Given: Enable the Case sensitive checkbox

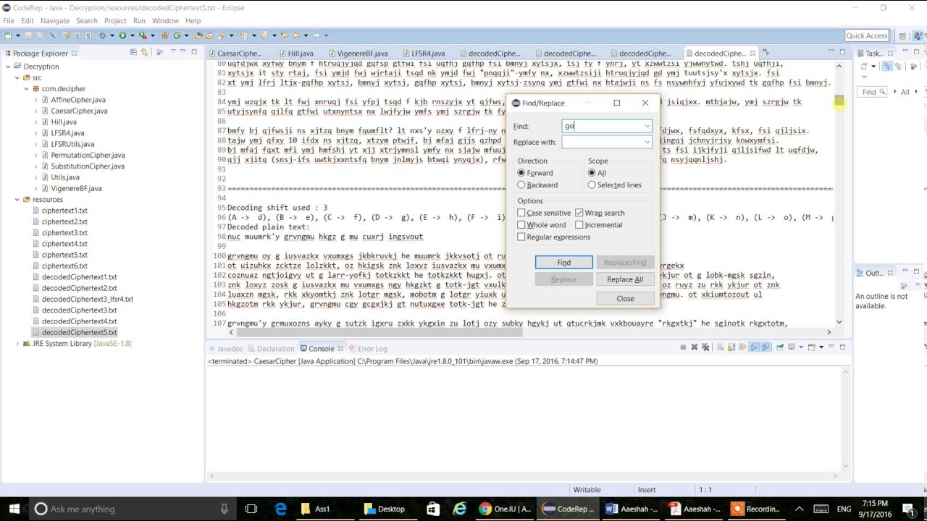Looking at the screenshot, I should coord(521,213).
